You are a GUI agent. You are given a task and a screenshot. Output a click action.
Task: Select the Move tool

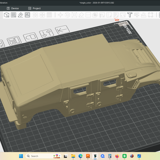(60, 15)
